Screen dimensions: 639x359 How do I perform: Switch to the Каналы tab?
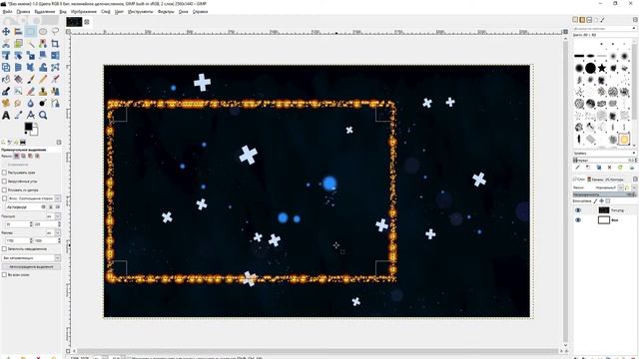click(595, 179)
